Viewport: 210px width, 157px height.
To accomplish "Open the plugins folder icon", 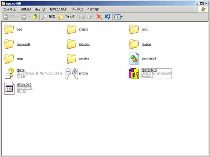I will pos(134,44).
